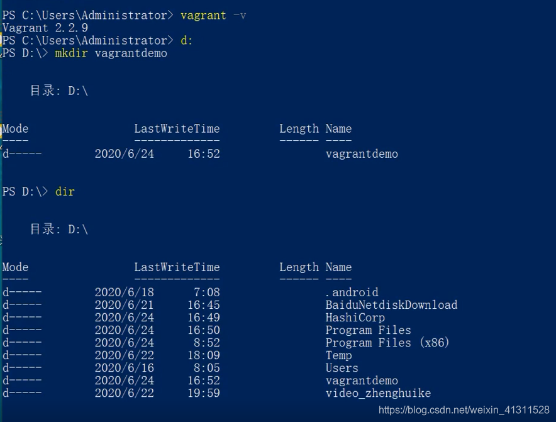Select the HashiCorp directory name
This screenshot has width=556, height=422.
[355, 318]
